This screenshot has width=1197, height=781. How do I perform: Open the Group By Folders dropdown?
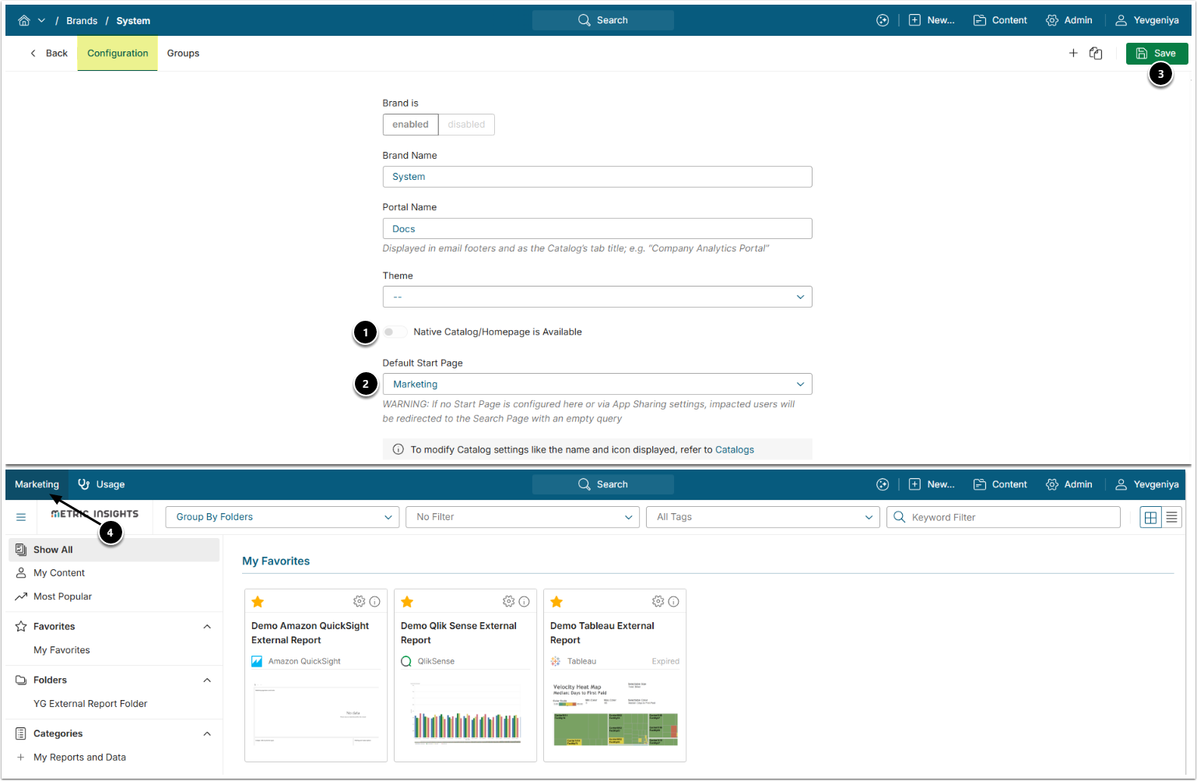pyautogui.click(x=283, y=517)
